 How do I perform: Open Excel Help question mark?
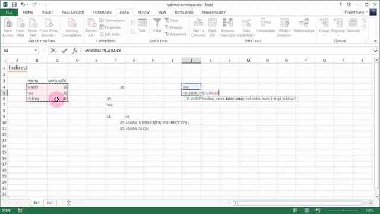[340, 4]
